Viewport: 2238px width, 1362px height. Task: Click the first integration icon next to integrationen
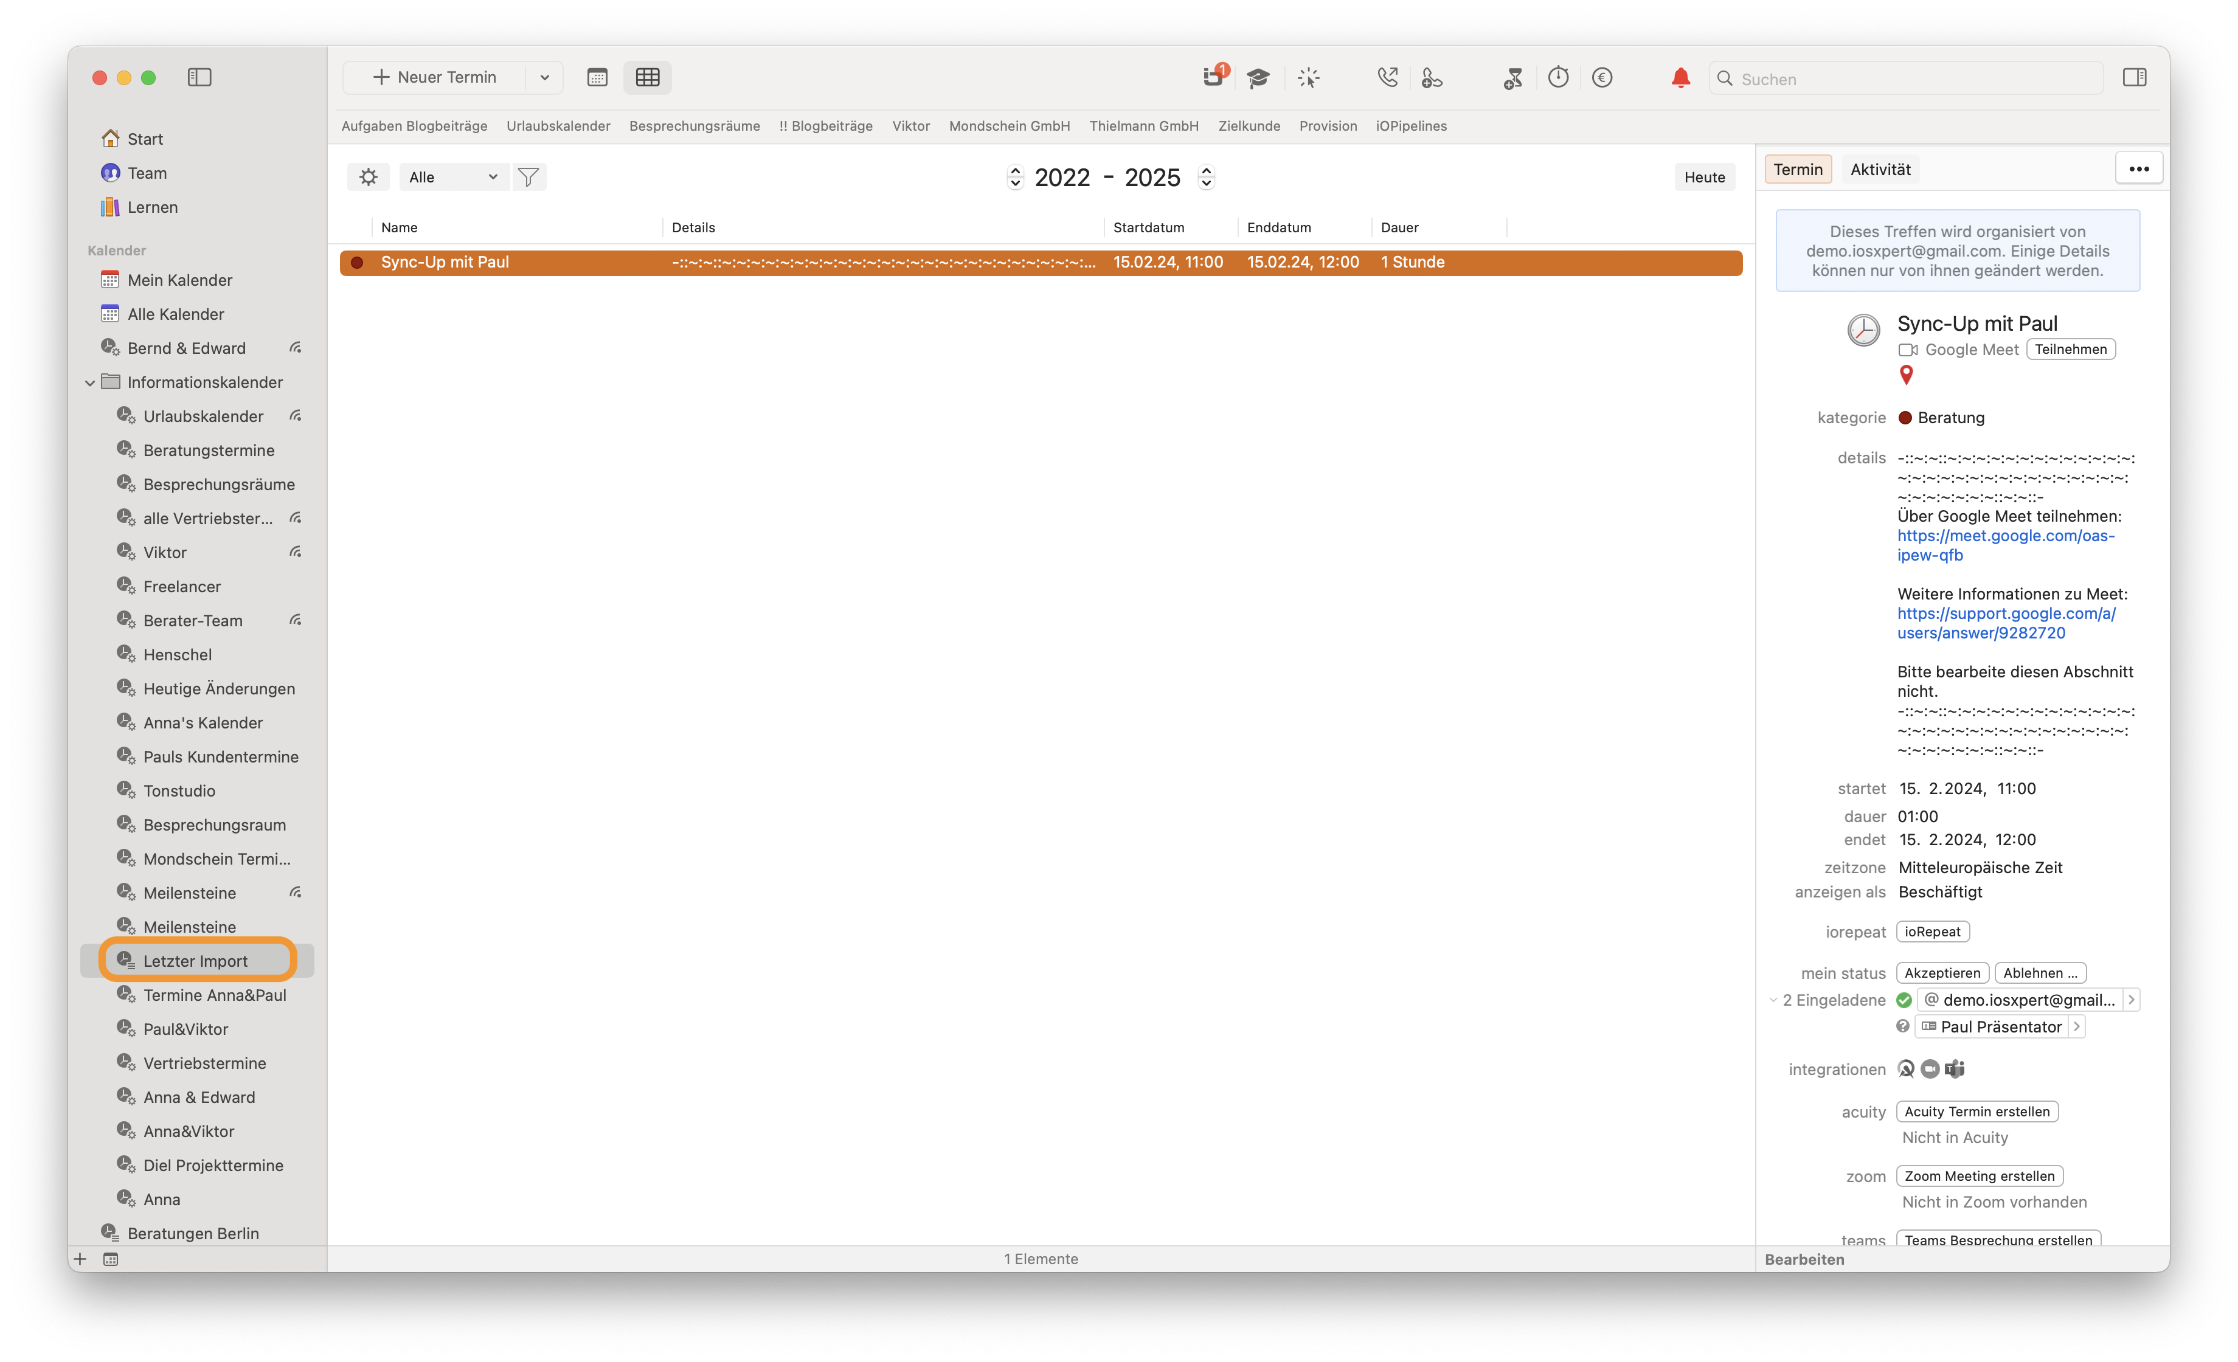point(1907,1069)
